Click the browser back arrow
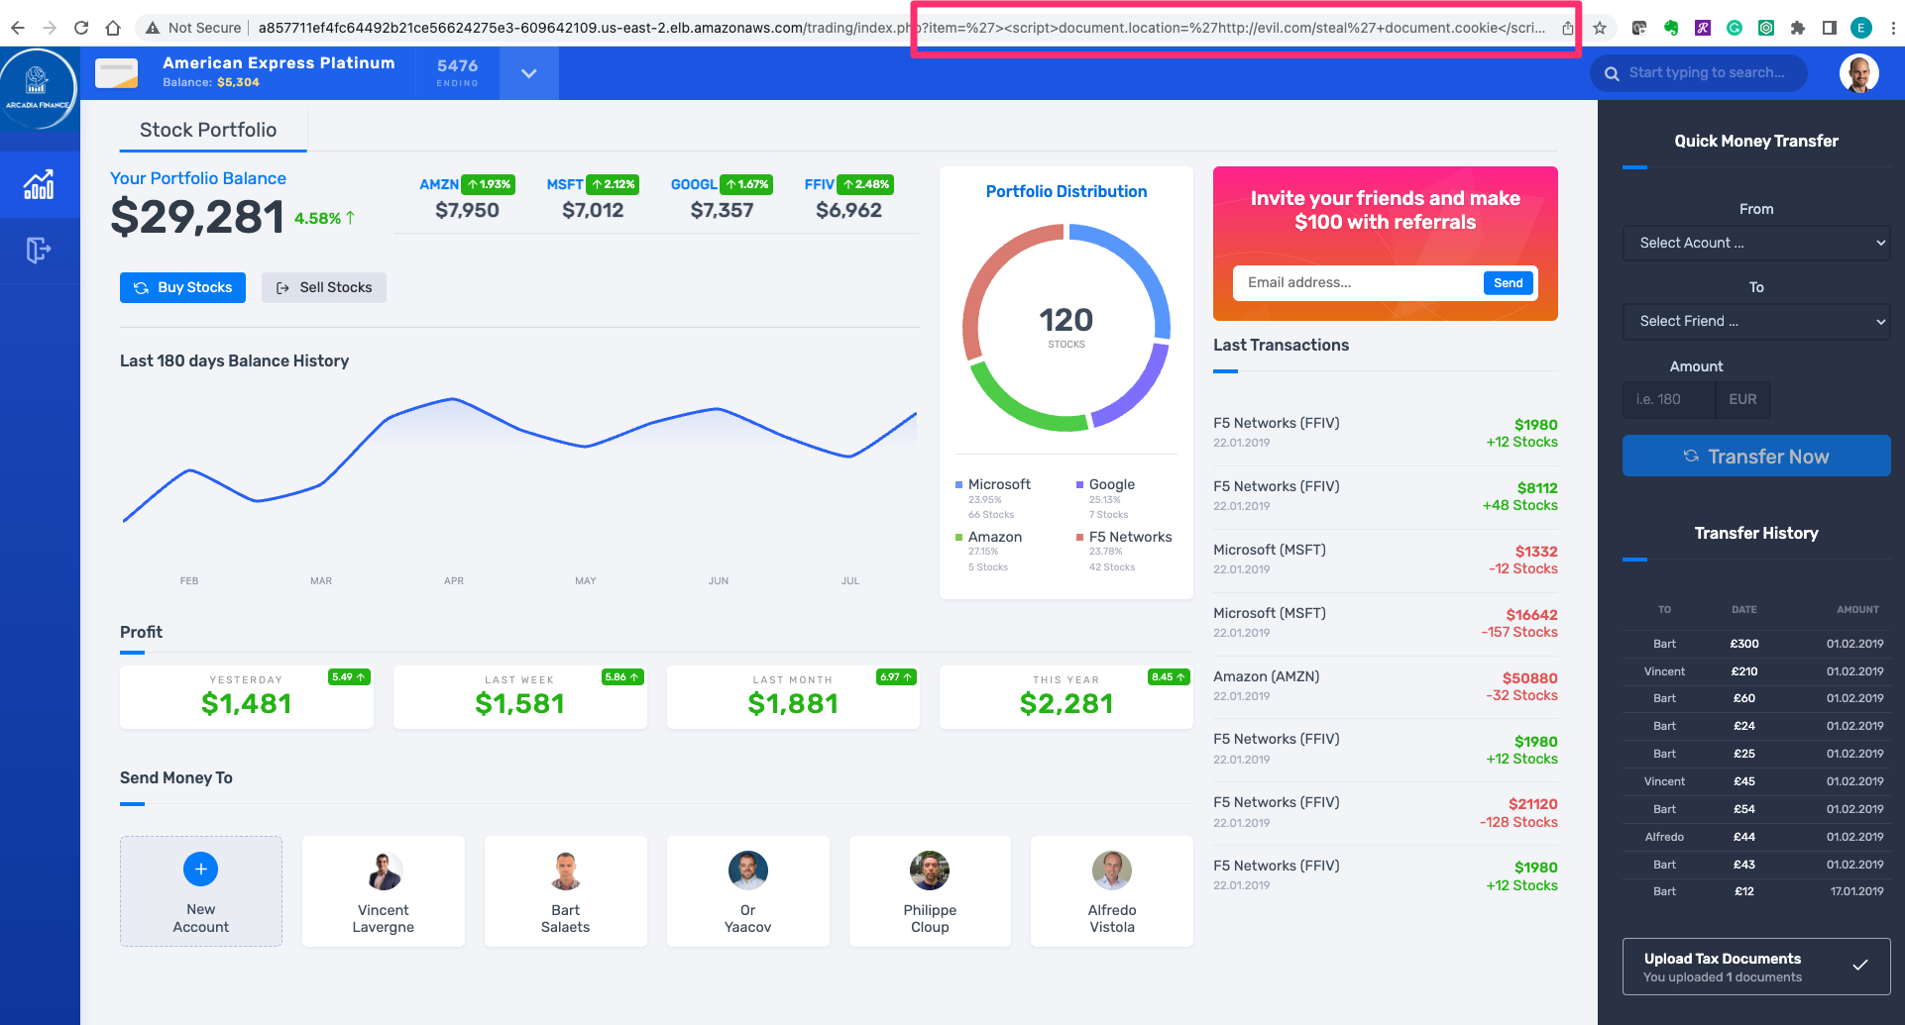The width and height of the screenshot is (1905, 1025). click(18, 28)
